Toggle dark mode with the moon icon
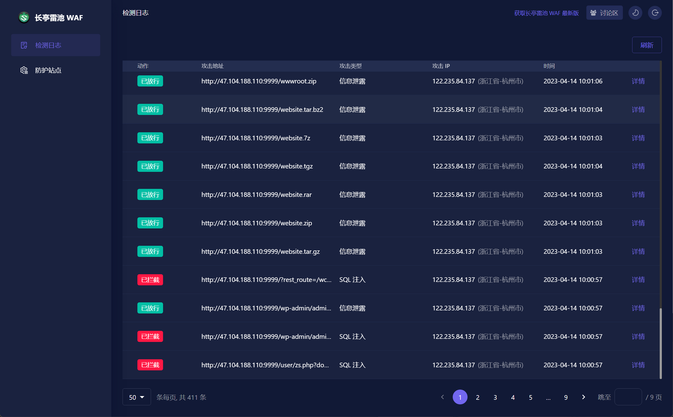Image resolution: width=673 pixels, height=417 pixels. click(635, 13)
